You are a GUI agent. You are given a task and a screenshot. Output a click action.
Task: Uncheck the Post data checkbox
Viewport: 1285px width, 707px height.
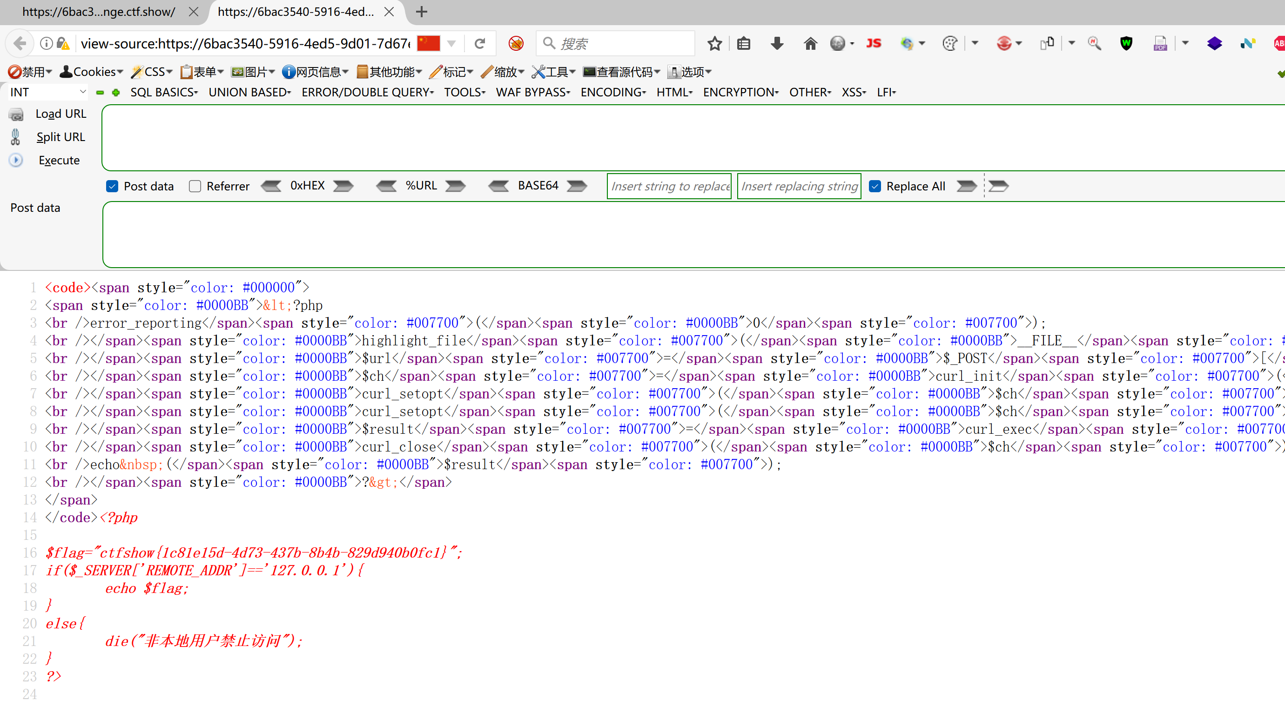(112, 186)
